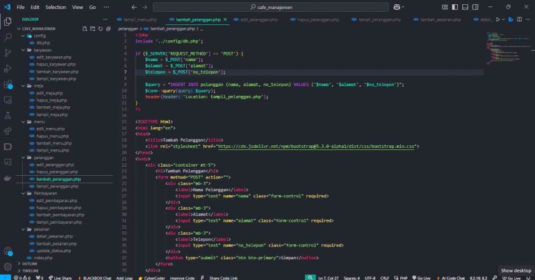The height and width of the screenshot is (280, 535).
Task: Close the tambah_pelanggan.php tab
Action: pyautogui.click(x=225, y=19)
